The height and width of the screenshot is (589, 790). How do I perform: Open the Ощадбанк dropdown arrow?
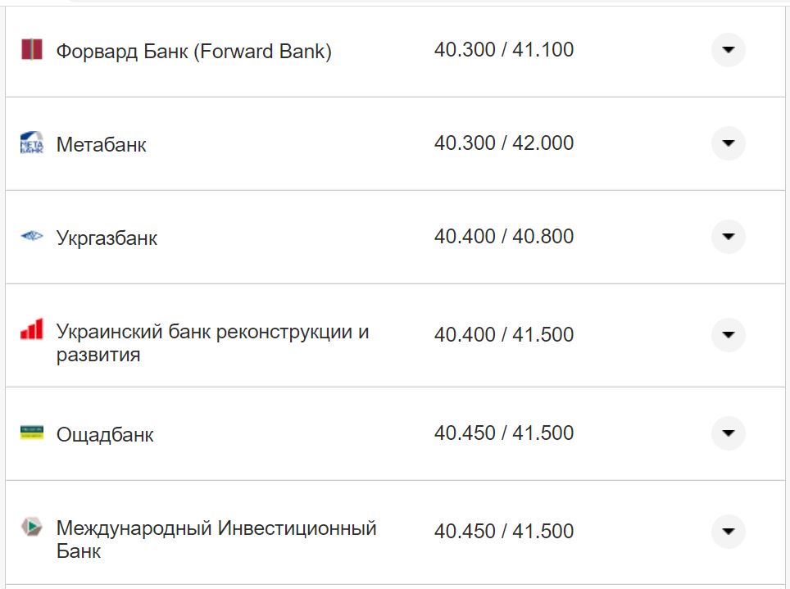tap(728, 434)
